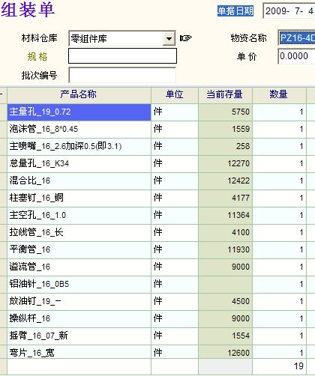The image size is (315, 376).
Task: Select the 怠量孔_16_K34 product cell
Action: 79,163
